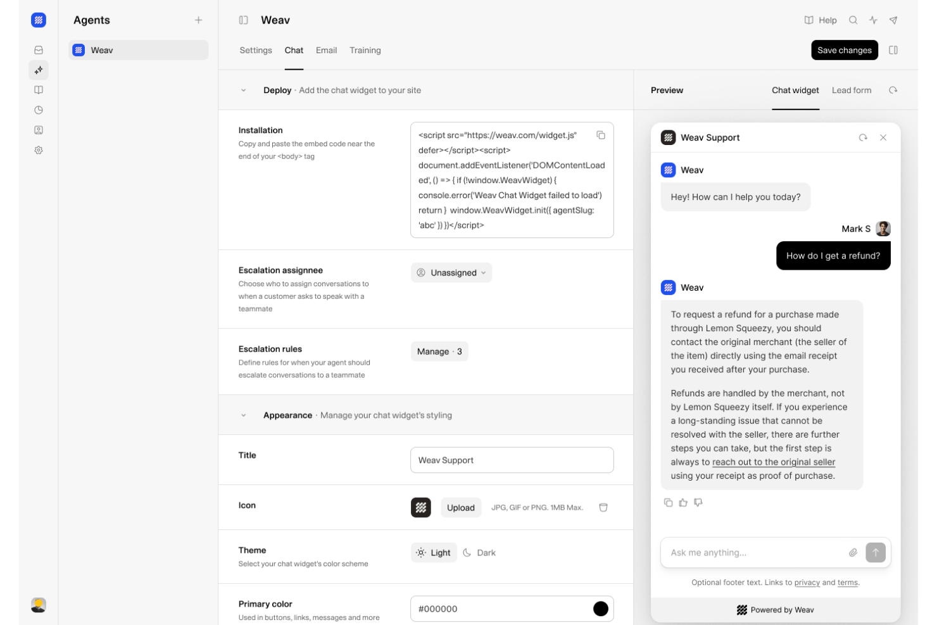Screen dimensions: 937x625
Task: Click the How do I get a refund? message
Action: pyautogui.click(x=833, y=256)
